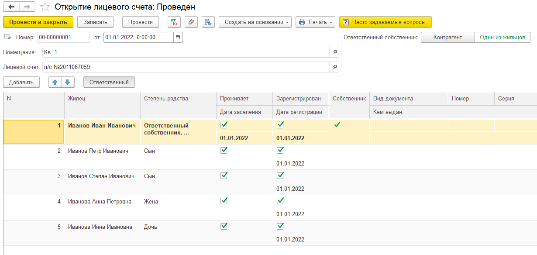
Task: Click Дата заселения 01.01.2022 in first row
Action: click(234, 138)
